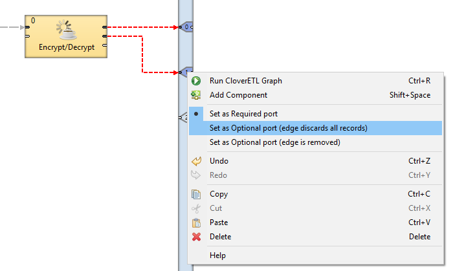
Task: Click the Add Component icon
Action: [196, 95]
